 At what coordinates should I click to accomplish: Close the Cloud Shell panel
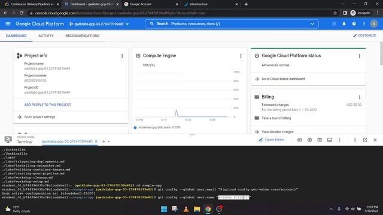coord(375,140)
